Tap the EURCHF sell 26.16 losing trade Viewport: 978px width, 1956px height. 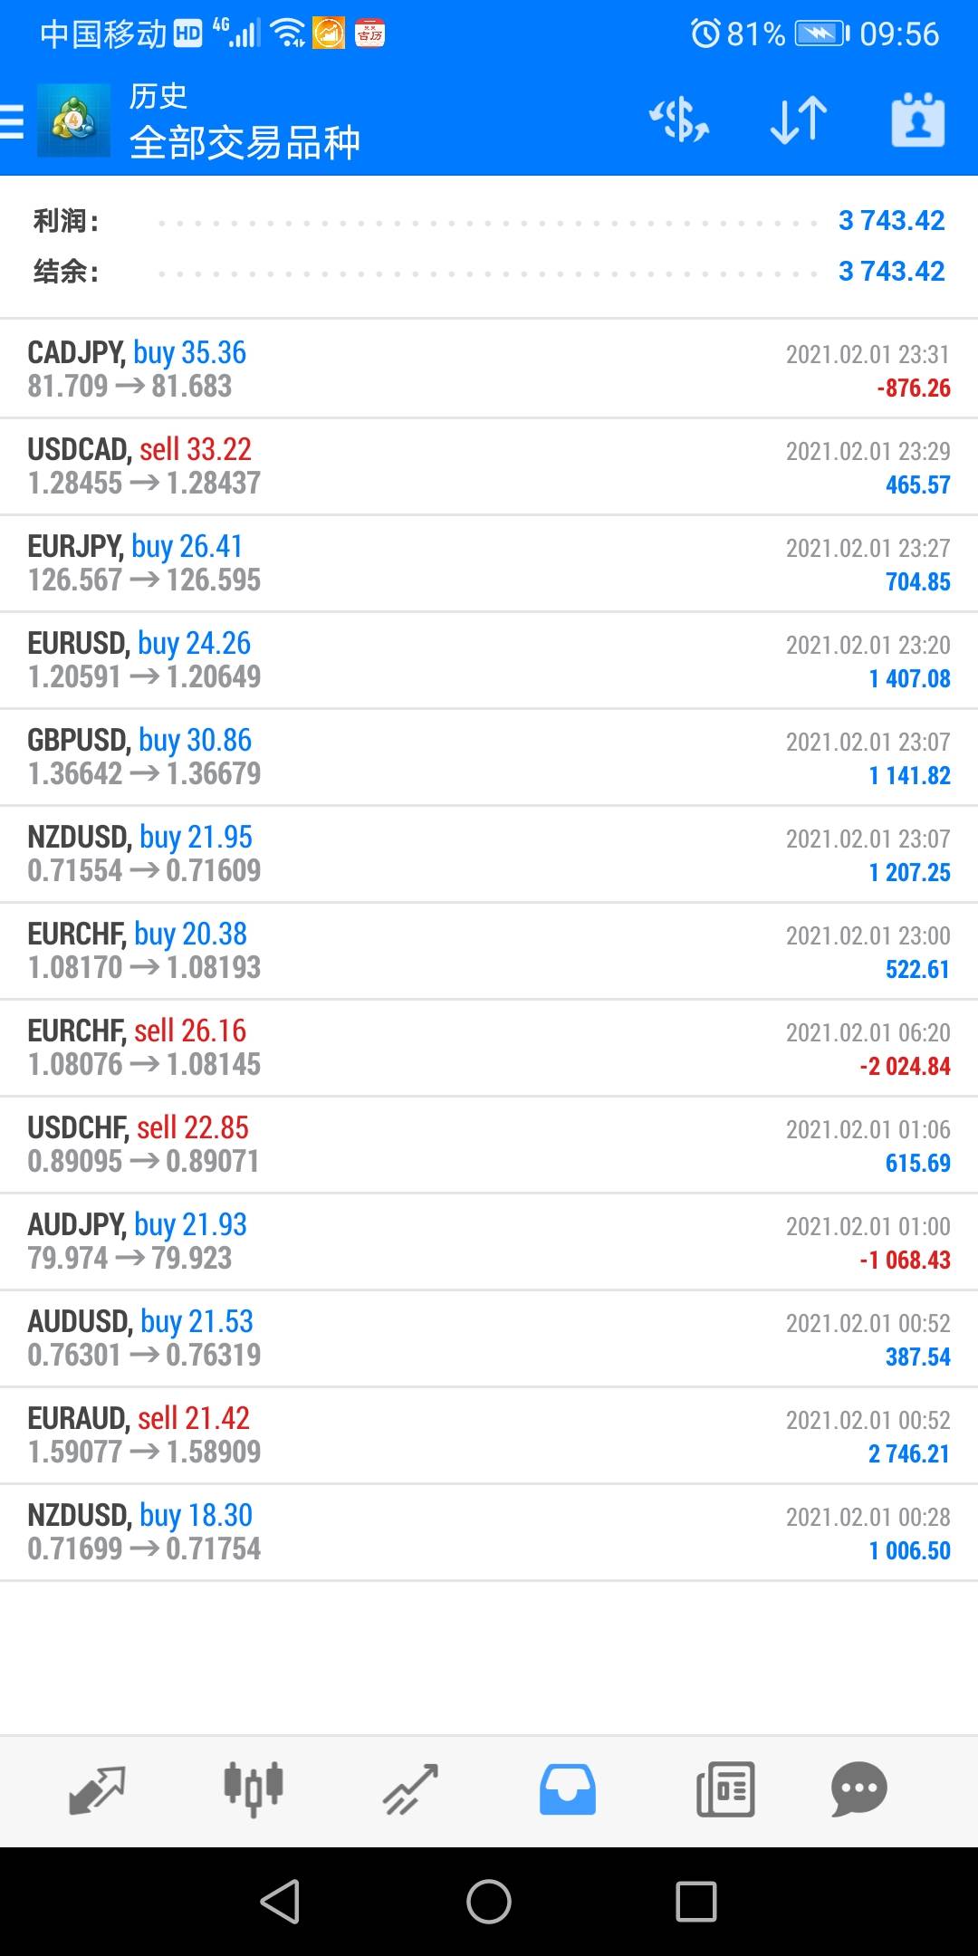[x=489, y=1048]
